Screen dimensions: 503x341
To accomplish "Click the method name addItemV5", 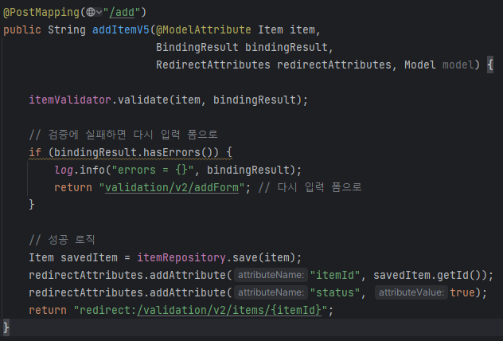I will (x=121, y=29).
